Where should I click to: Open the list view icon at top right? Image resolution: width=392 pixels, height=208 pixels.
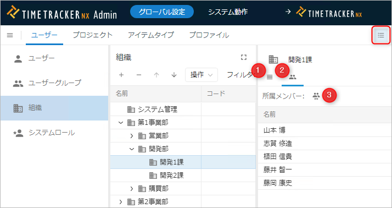381,35
